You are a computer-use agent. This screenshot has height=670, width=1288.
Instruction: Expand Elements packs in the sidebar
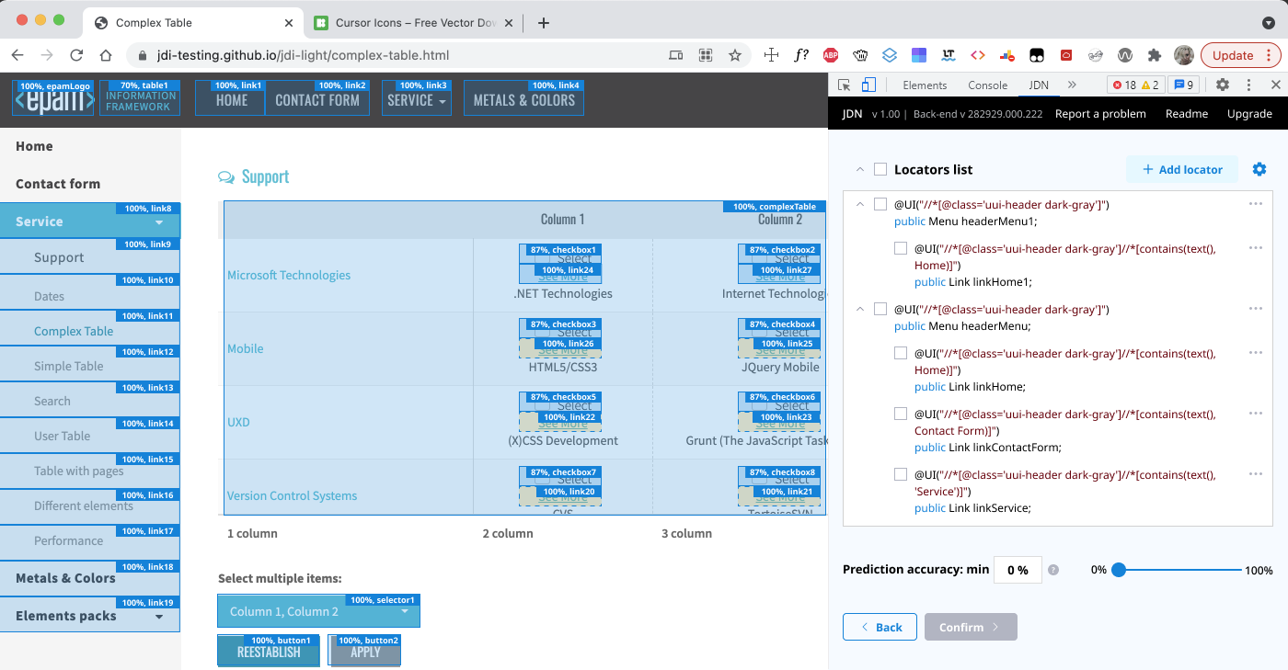90,616
